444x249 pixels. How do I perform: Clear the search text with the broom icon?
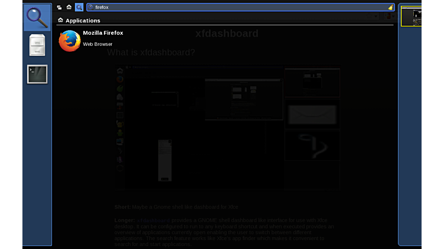pyautogui.click(x=390, y=8)
